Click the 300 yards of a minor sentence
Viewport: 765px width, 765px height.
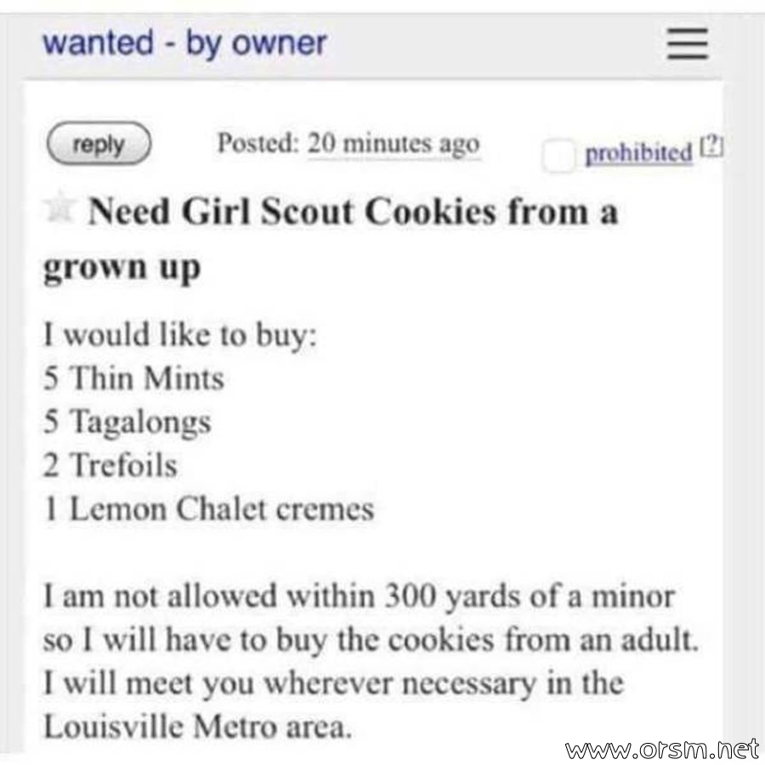coord(359,598)
